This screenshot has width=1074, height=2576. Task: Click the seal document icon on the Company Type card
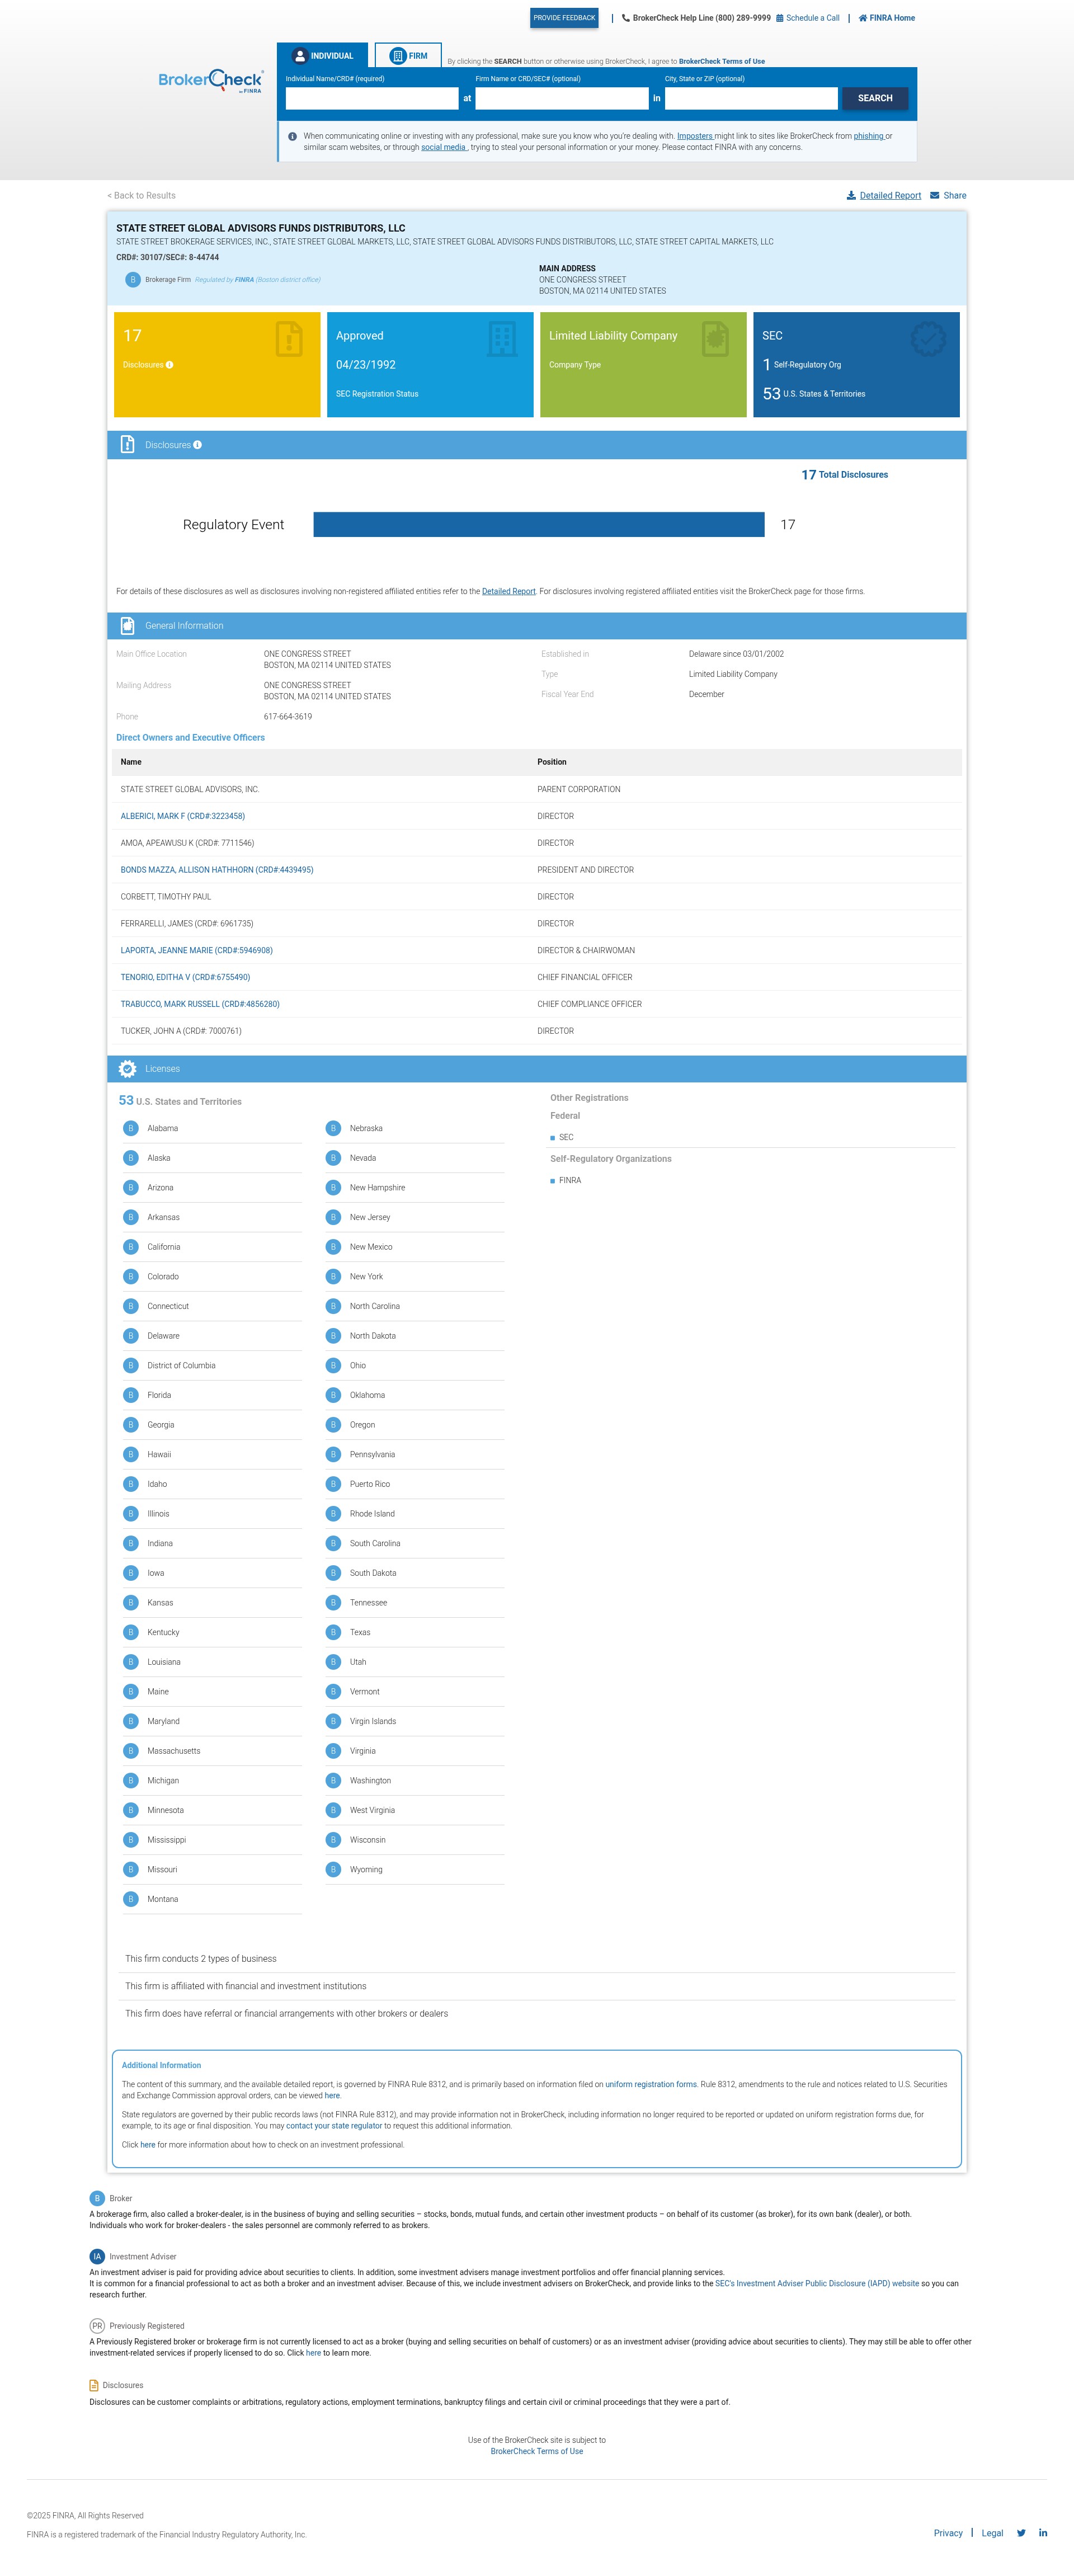715,339
